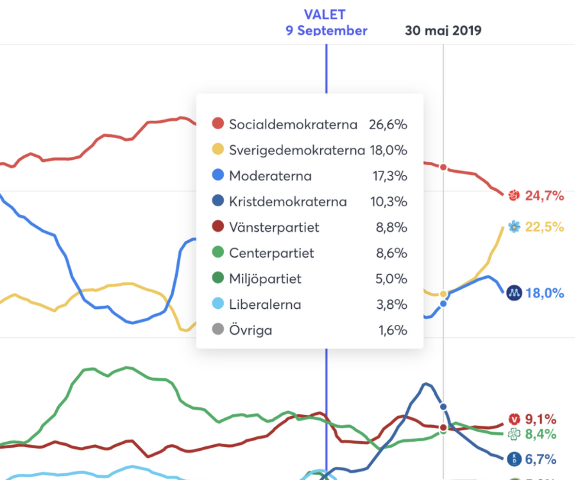Click the Miljöpartiet row in tooltip
This screenshot has width=575, height=480.
pos(310,279)
